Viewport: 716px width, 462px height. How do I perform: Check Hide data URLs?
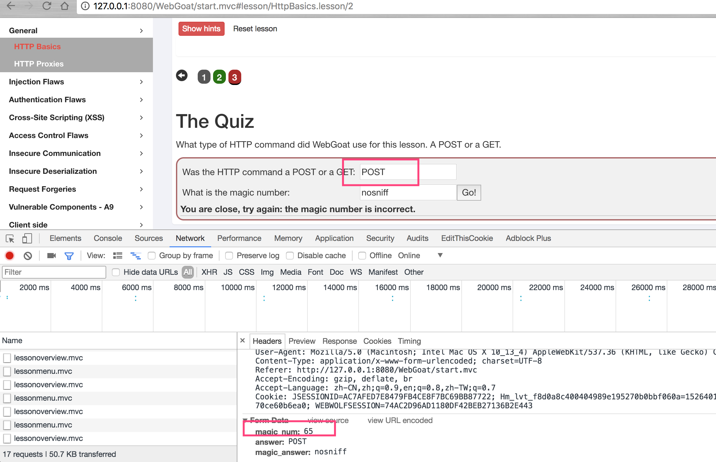[116, 272]
